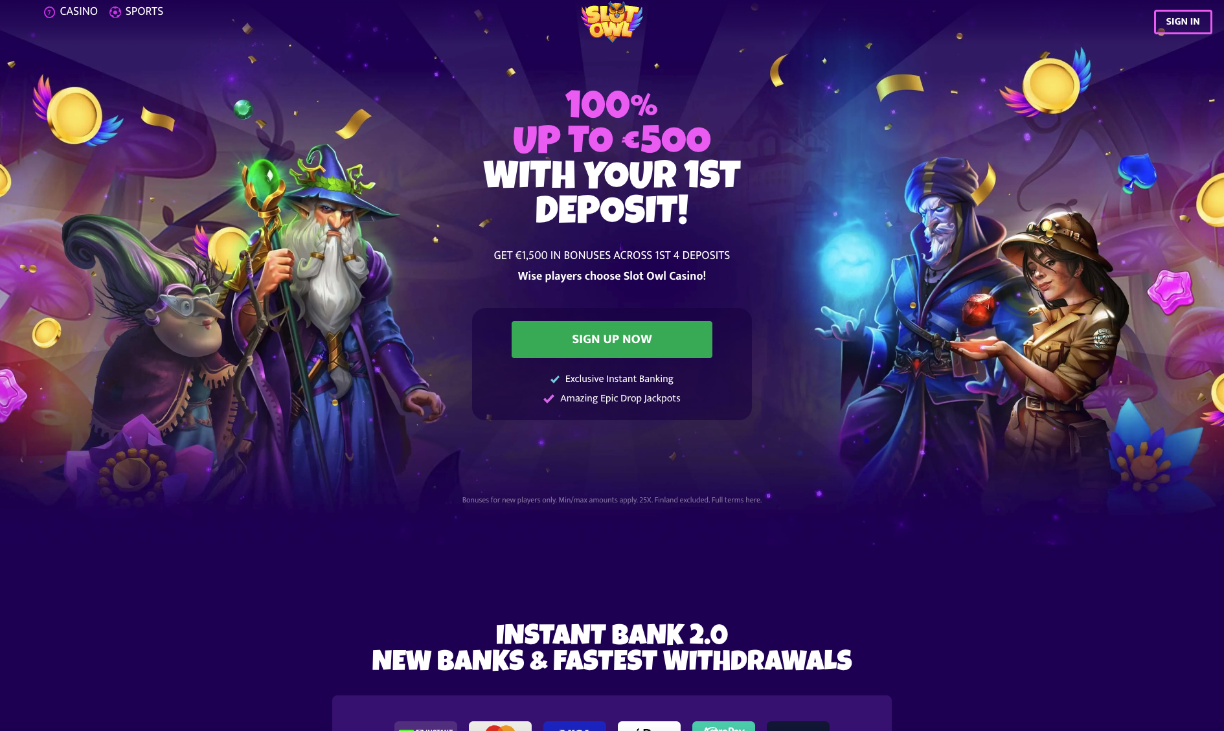Click the Slot Owl logo
Image resolution: width=1224 pixels, height=731 pixels.
click(612, 21)
